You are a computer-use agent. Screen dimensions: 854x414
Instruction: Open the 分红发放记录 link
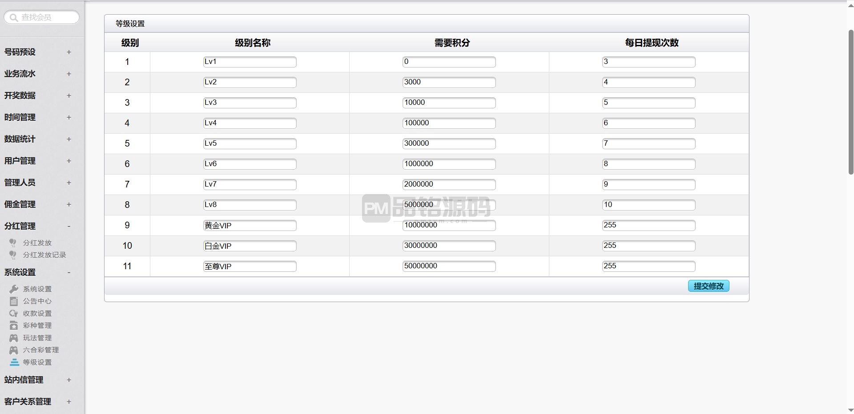44,255
